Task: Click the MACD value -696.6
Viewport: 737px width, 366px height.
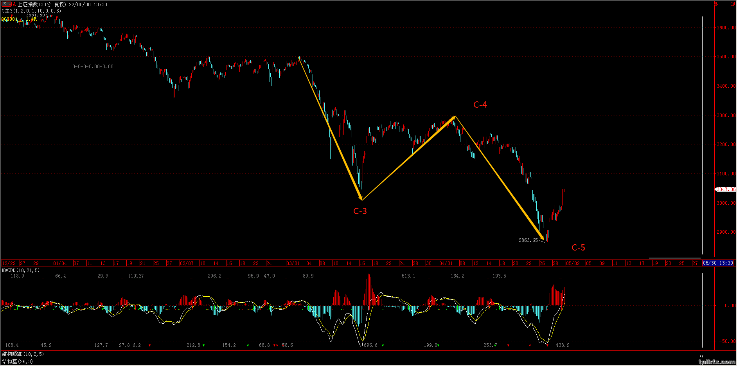Action: [x=370, y=345]
